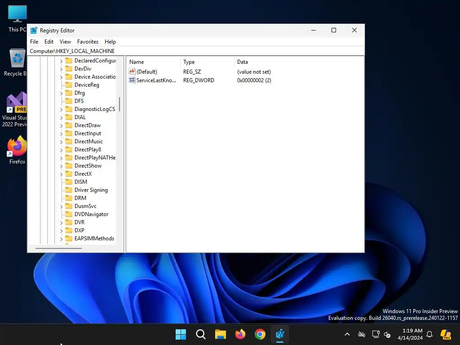The image size is (460, 345).
Task: Expand the Device Association key
Action: coord(61,77)
